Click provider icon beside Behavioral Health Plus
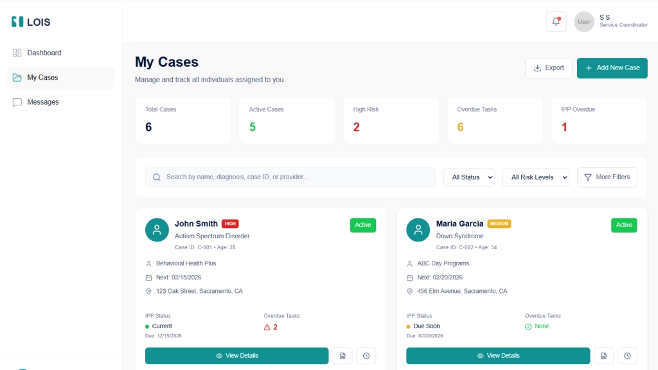658x370 pixels. [x=148, y=263]
